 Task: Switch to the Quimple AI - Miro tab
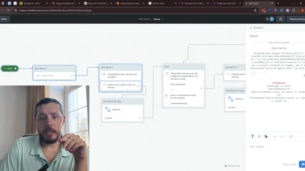click(31, 3)
